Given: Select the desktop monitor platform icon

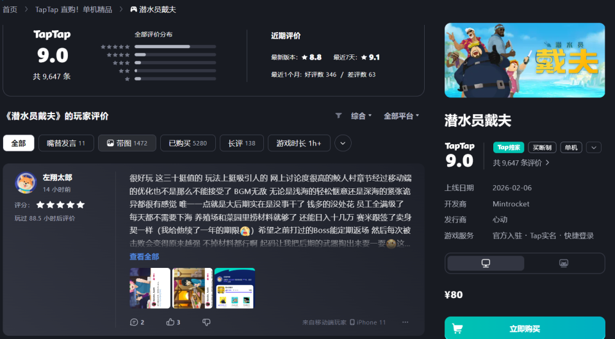Looking at the screenshot, I should click(x=486, y=263).
